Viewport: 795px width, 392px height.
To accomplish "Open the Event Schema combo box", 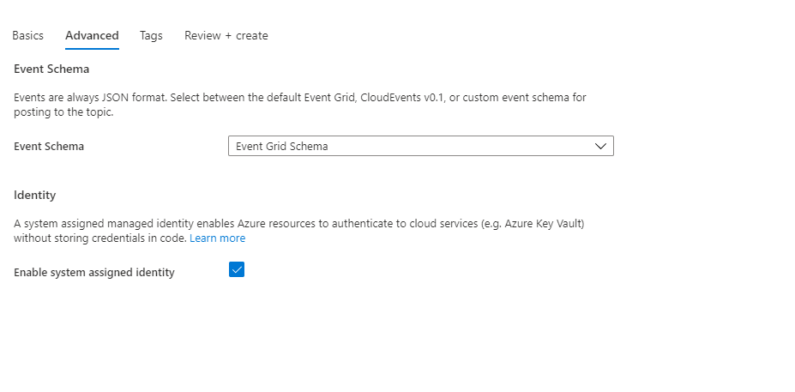I will click(x=420, y=147).
